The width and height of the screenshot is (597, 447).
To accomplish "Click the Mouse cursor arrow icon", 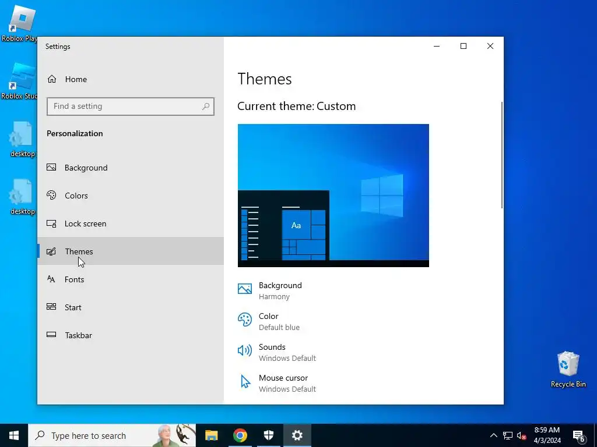I will click(x=245, y=381).
